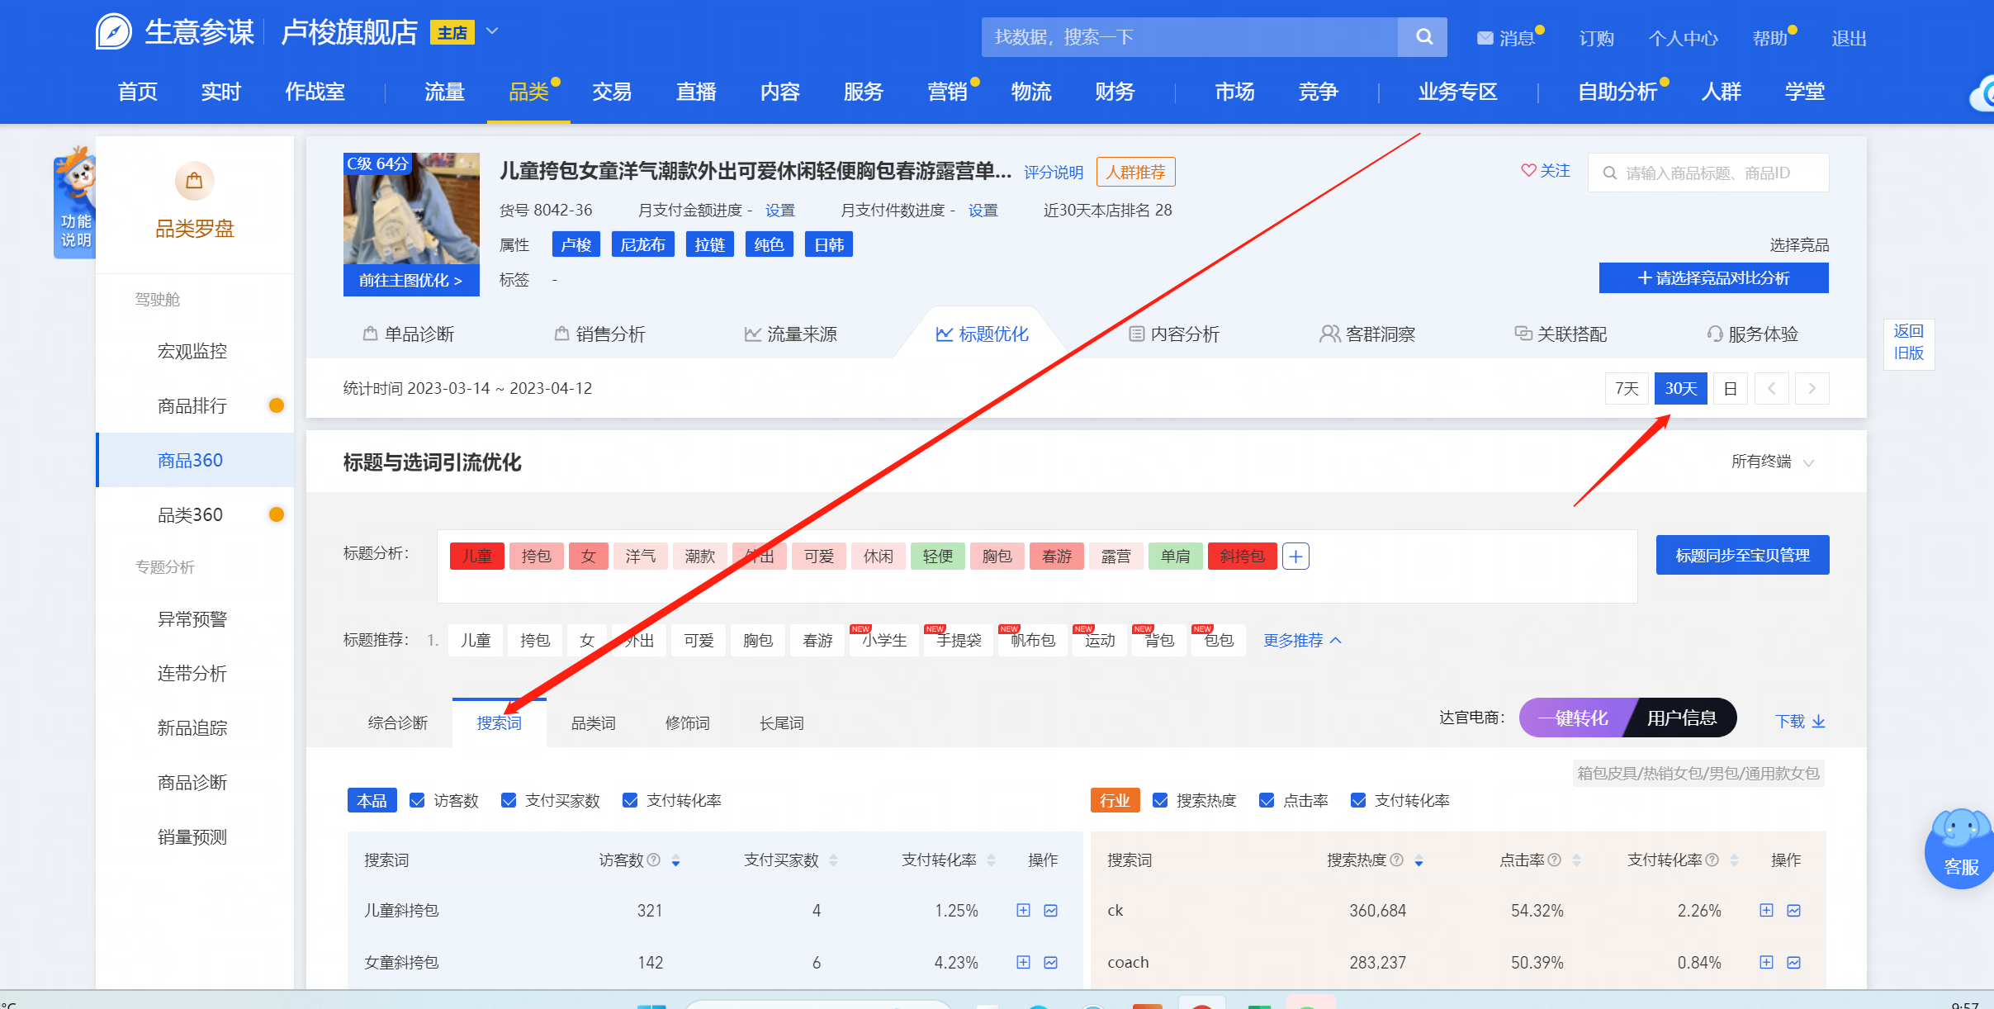The image size is (1994, 1009).
Task: Go to previous date period arrow
Action: (1771, 389)
